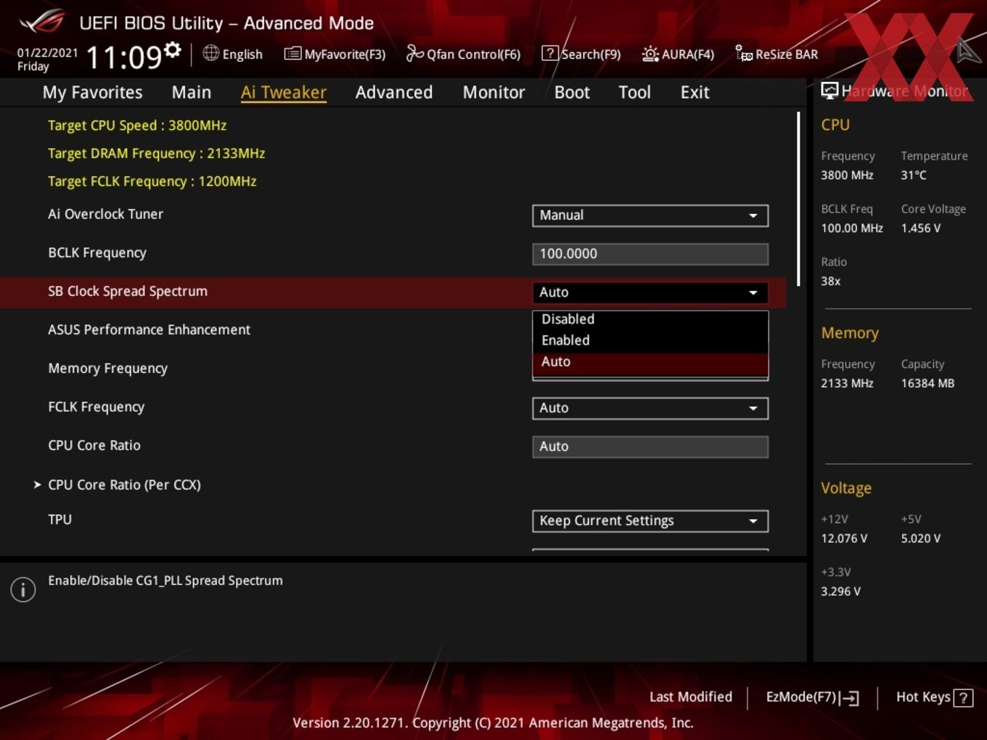987x740 pixels.
Task: Click the Core Voltage 1.456 V value
Action: (920, 228)
